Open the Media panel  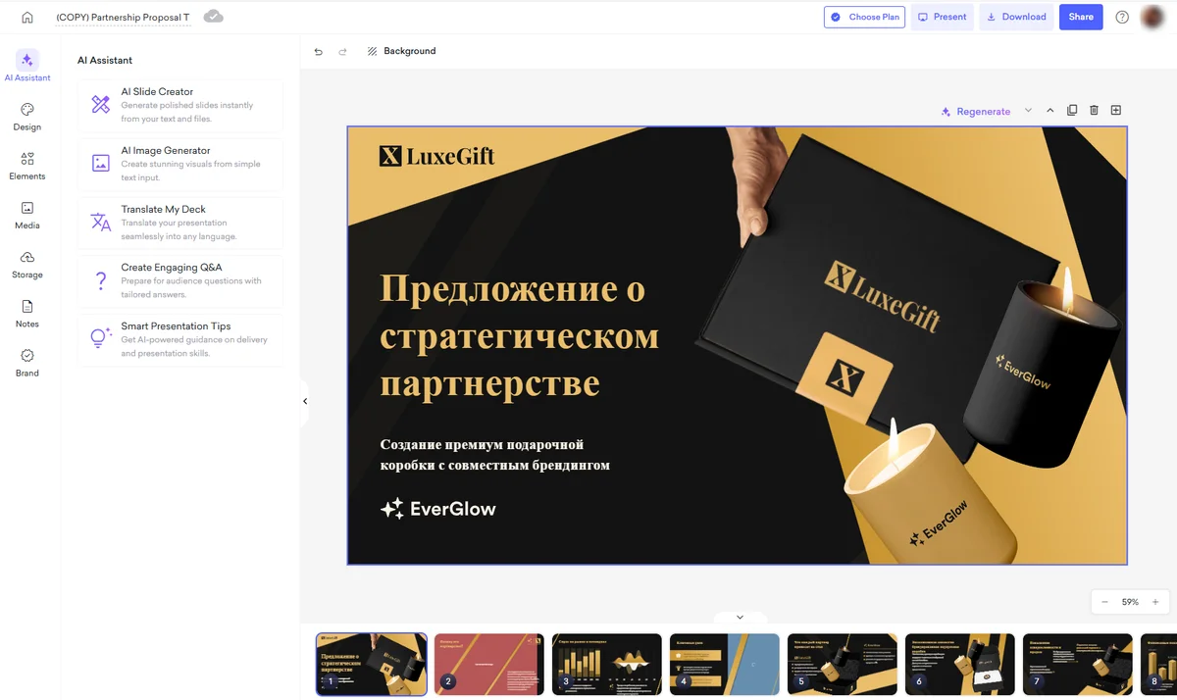pyautogui.click(x=27, y=215)
